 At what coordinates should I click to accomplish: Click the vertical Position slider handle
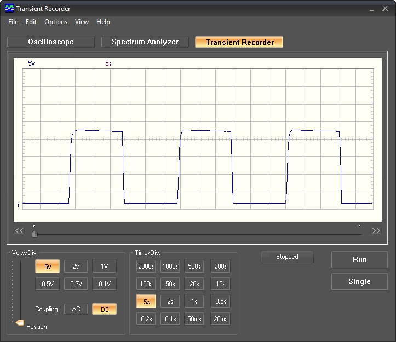[x=20, y=323]
